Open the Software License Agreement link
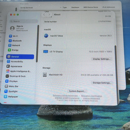The image size is (130, 130). click(65, 96)
